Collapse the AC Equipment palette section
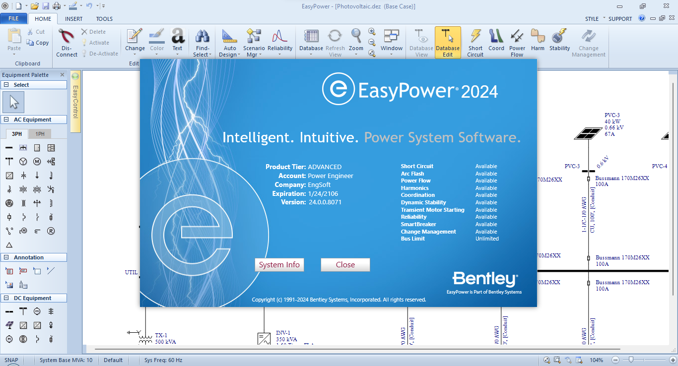Screen dimensions: 678x366 (x=6, y=120)
